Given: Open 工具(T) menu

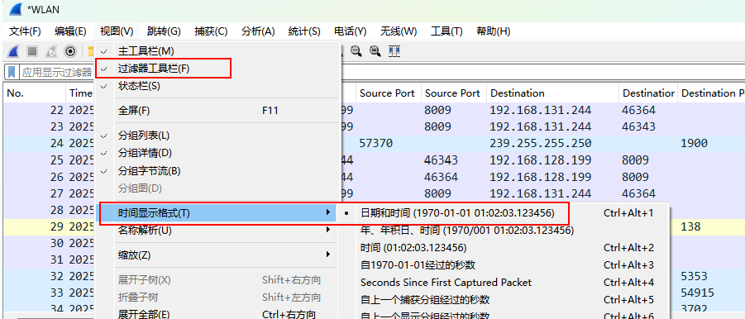Looking at the screenshot, I should [447, 31].
